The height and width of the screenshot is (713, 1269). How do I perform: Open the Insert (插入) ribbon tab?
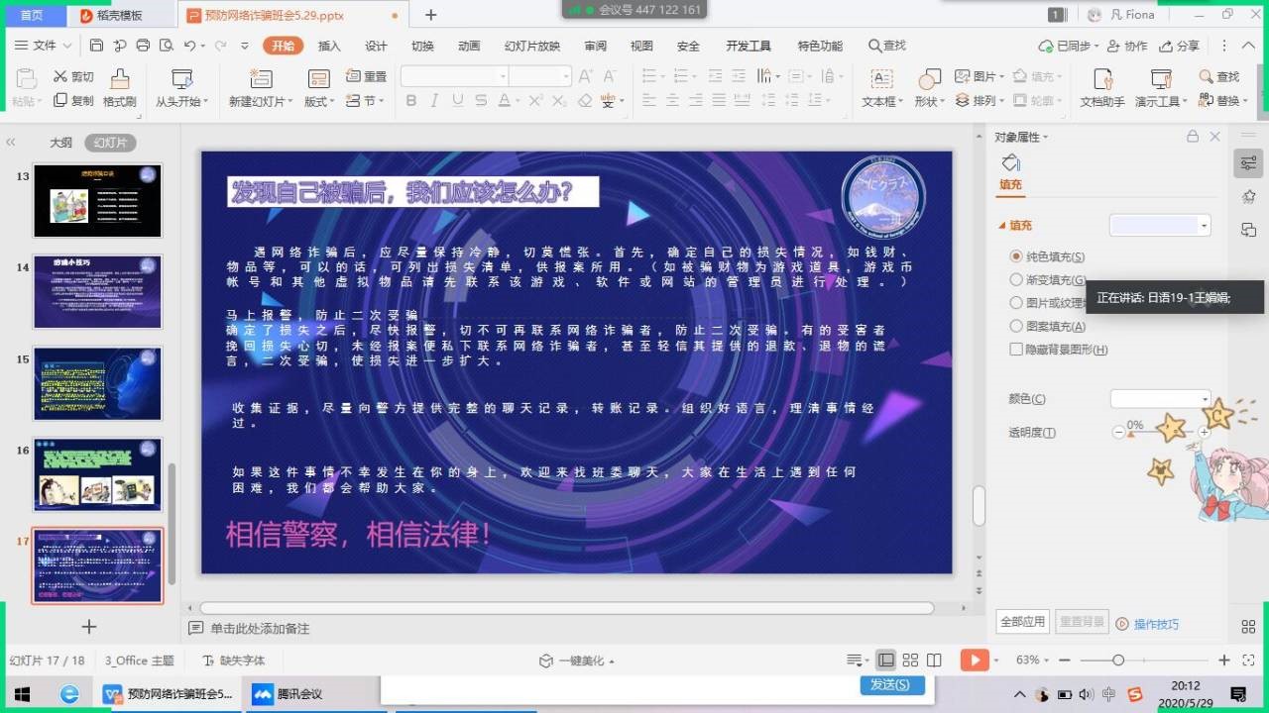pos(329,46)
